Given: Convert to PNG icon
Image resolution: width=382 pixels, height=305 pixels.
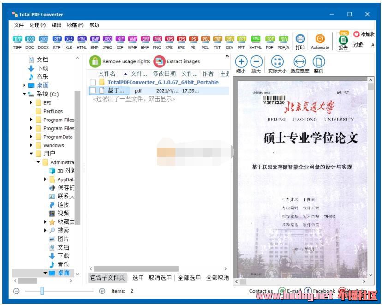Looking at the screenshot, I should pyautogui.click(x=157, y=42).
